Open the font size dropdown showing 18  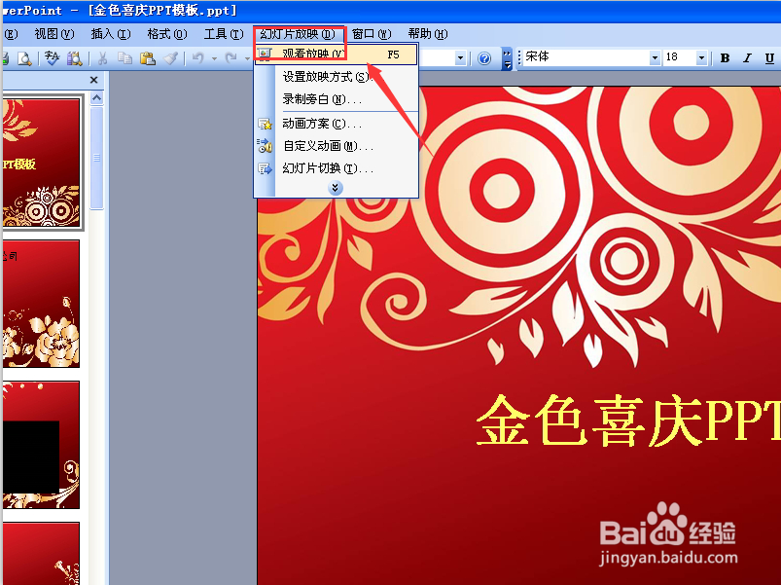pos(700,57)
